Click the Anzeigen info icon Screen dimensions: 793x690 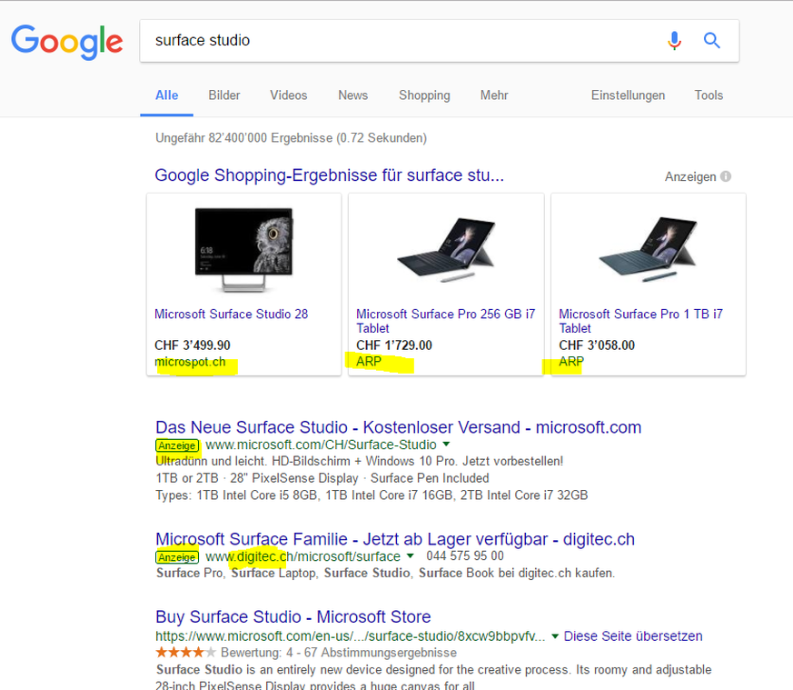(x=726, y=176)
